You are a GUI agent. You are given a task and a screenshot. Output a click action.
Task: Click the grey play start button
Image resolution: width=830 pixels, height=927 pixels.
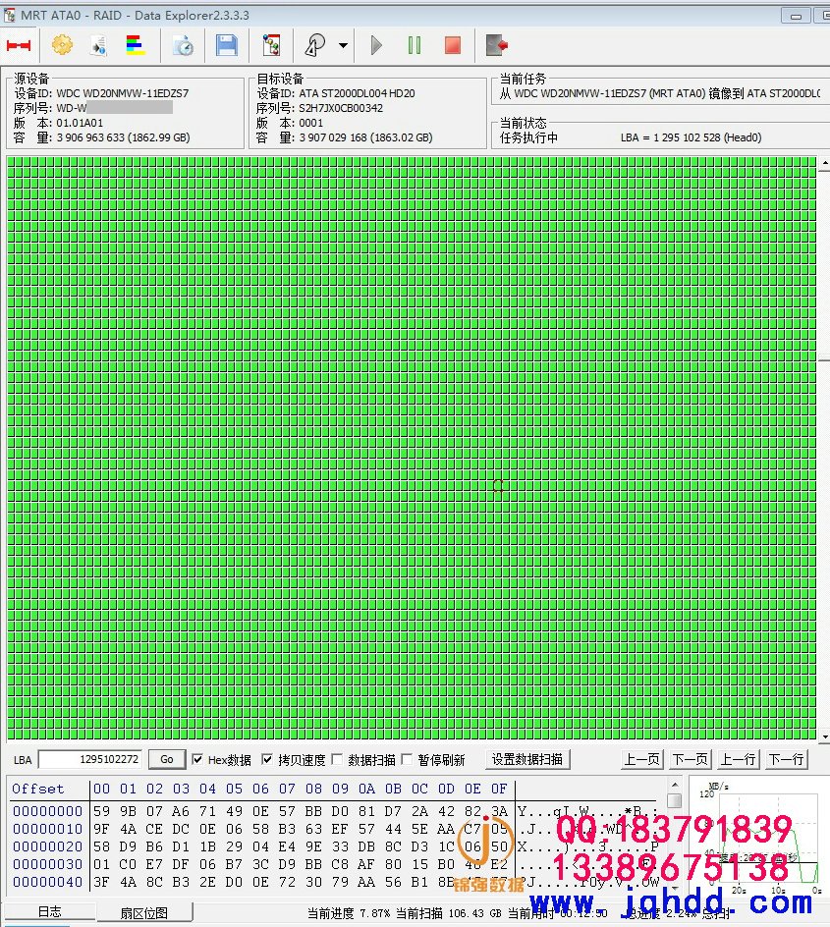click(x=376, y=45)
